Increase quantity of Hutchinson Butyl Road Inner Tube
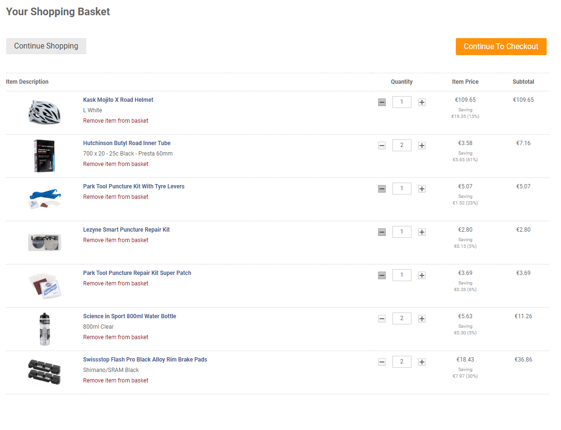Viewport: 561px width, 430px height. 422,146
